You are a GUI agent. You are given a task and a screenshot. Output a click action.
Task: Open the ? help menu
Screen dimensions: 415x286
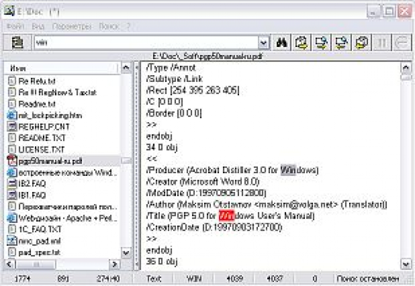pyautogui.click(x=128, y=26)
